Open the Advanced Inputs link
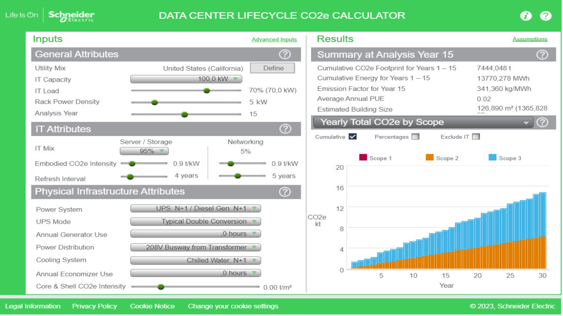Screen dimensions: 563x316 point(274,39)
